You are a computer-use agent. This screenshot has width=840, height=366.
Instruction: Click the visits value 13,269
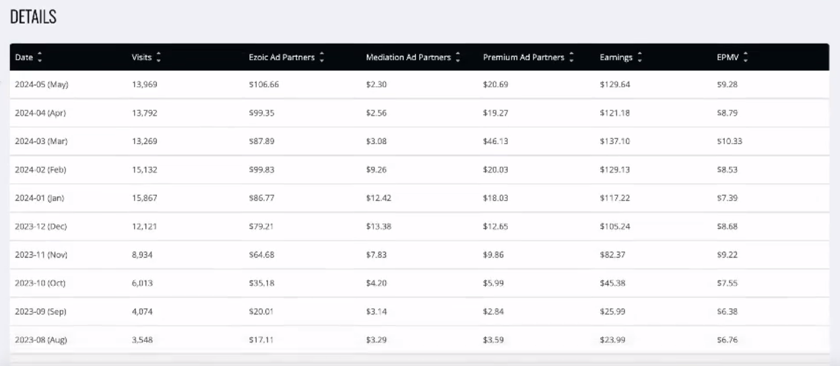(144, 141)
